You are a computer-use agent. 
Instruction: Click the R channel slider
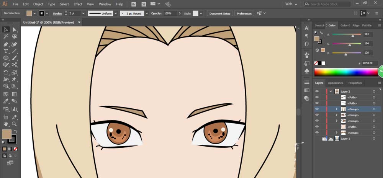tap(347, 34)
